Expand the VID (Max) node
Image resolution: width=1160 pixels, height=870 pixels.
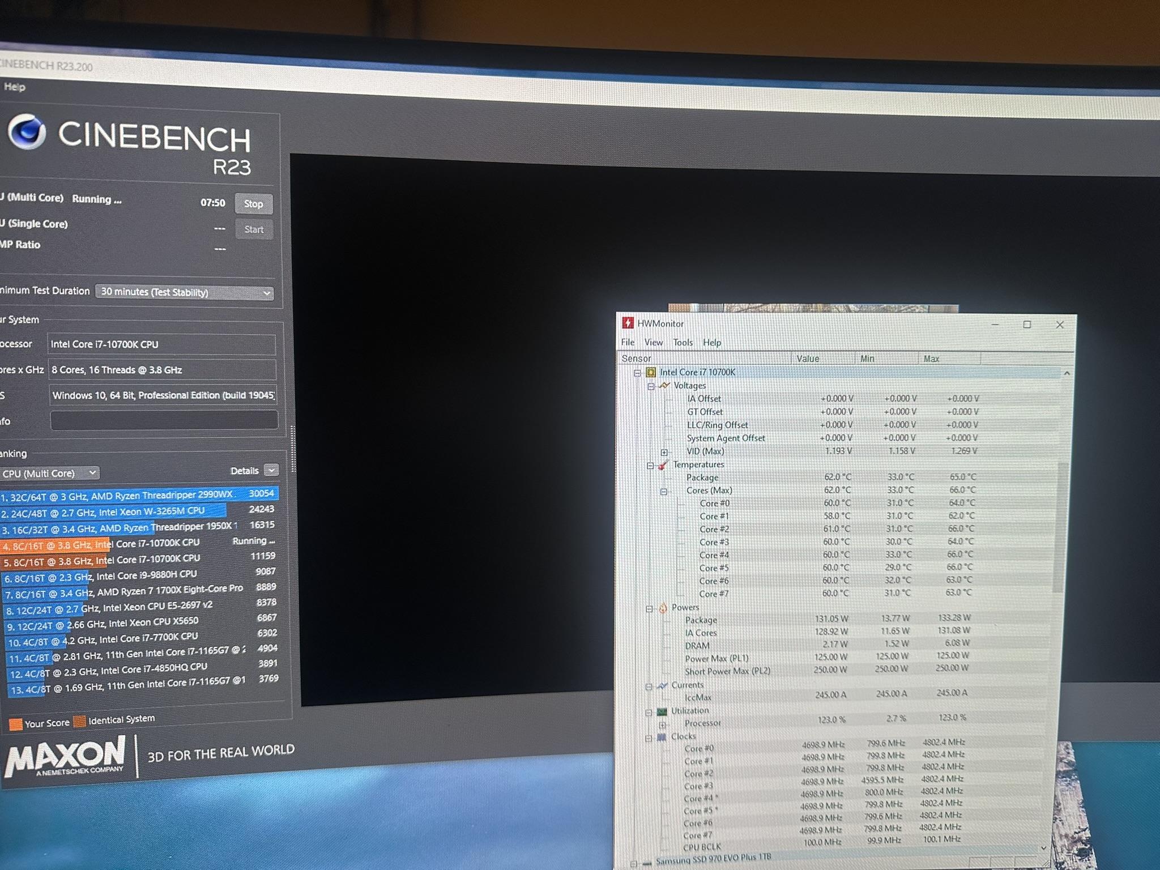(x=664, y=452)
